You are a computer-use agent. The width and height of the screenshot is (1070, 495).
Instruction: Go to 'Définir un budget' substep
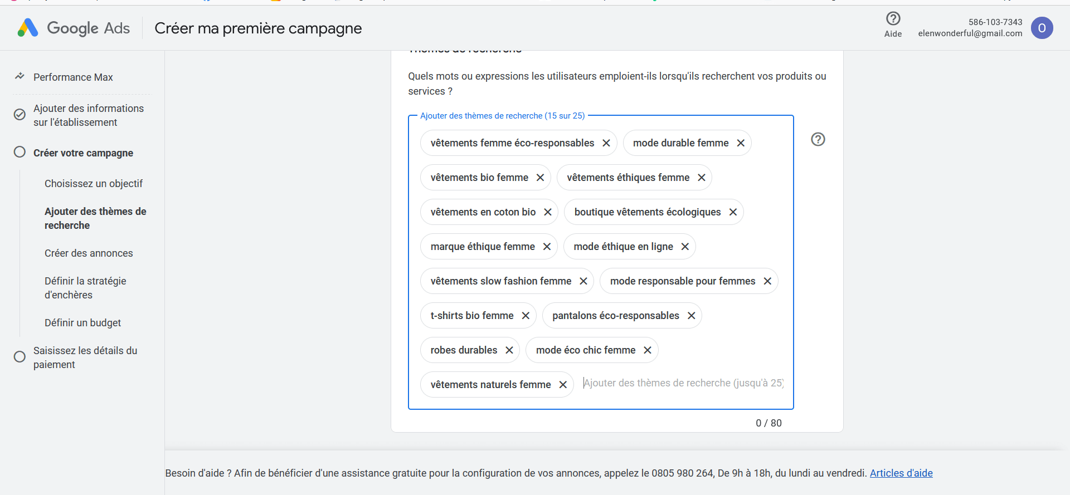[82, 323]
